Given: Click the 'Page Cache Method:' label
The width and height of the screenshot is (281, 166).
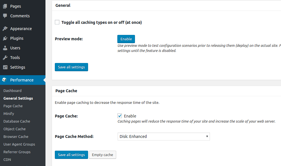Looking at the screenshot, I should pos(74,136).
